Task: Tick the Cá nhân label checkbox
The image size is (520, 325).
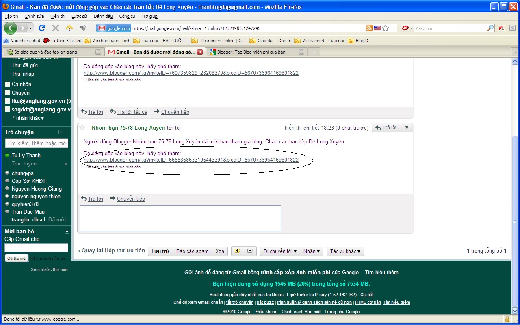Action: click(7, 84)
